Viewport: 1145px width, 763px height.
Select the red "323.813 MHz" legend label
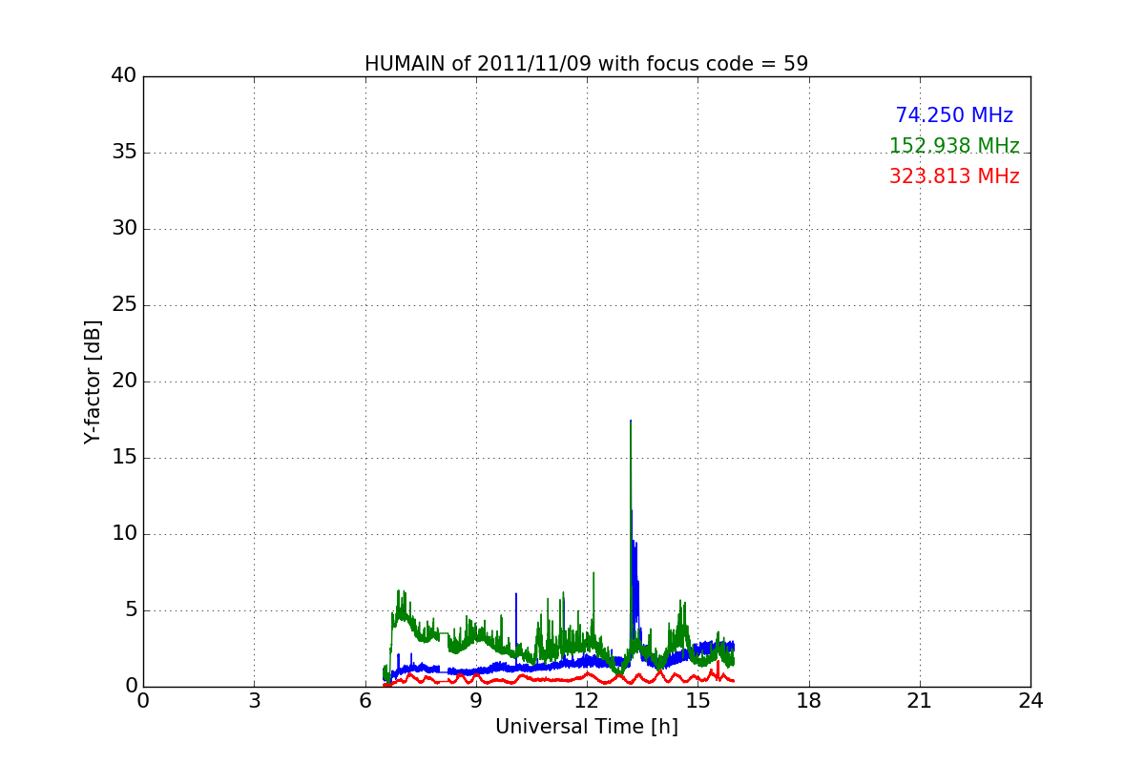(954, 176)
